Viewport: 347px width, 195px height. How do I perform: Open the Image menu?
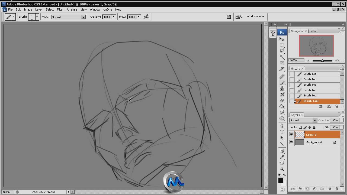point(28,9)
